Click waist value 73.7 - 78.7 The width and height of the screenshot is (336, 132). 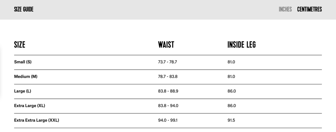click(167, 62)
